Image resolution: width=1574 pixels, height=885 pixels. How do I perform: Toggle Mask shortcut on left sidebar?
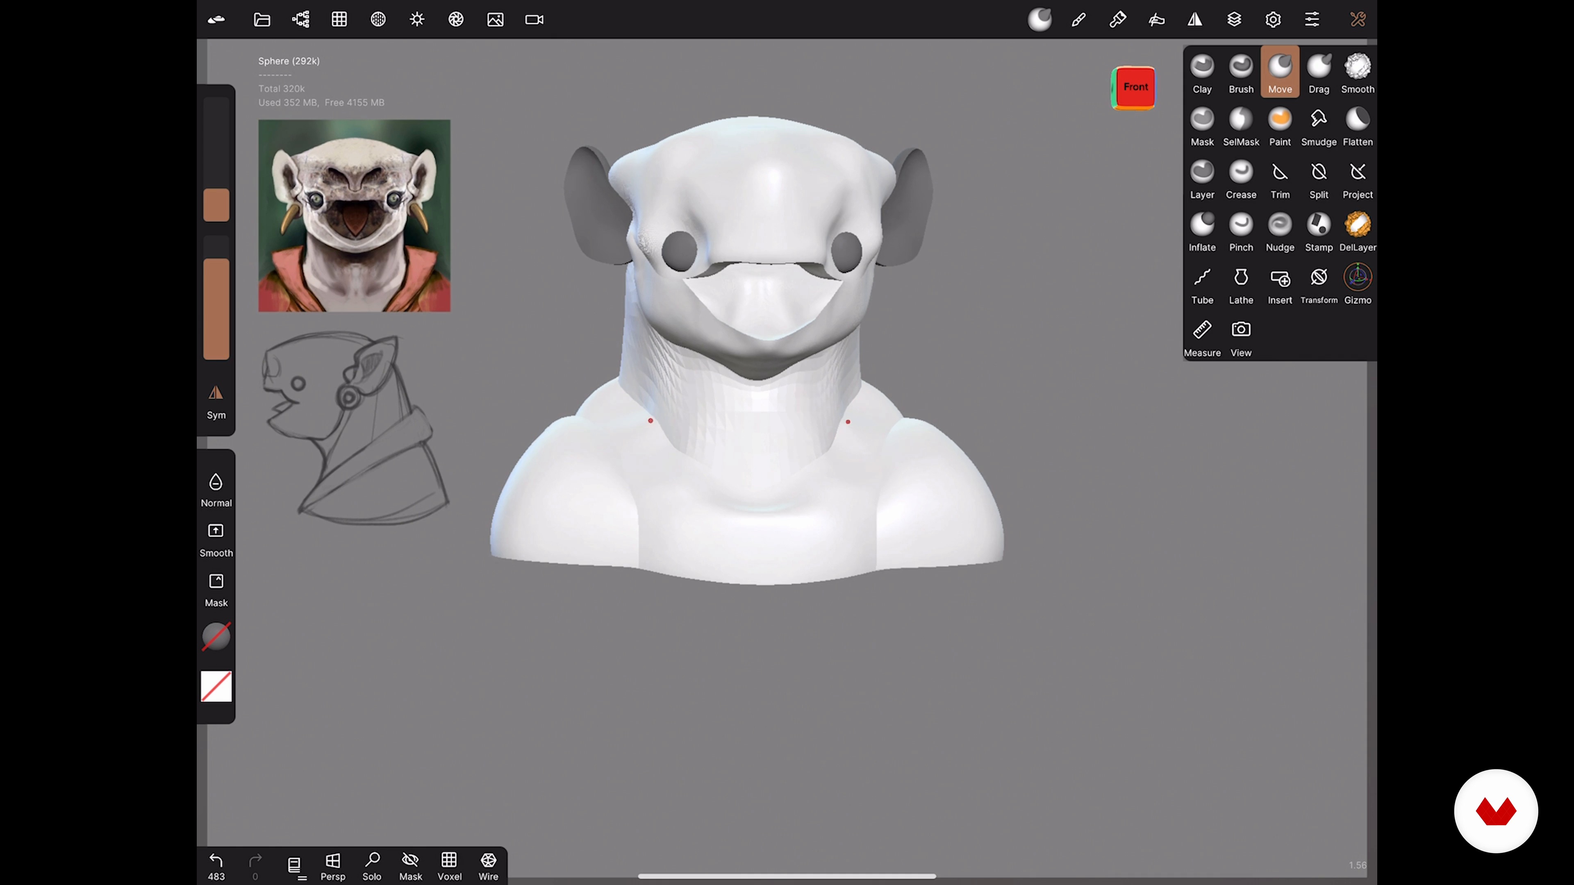(216, 590)
